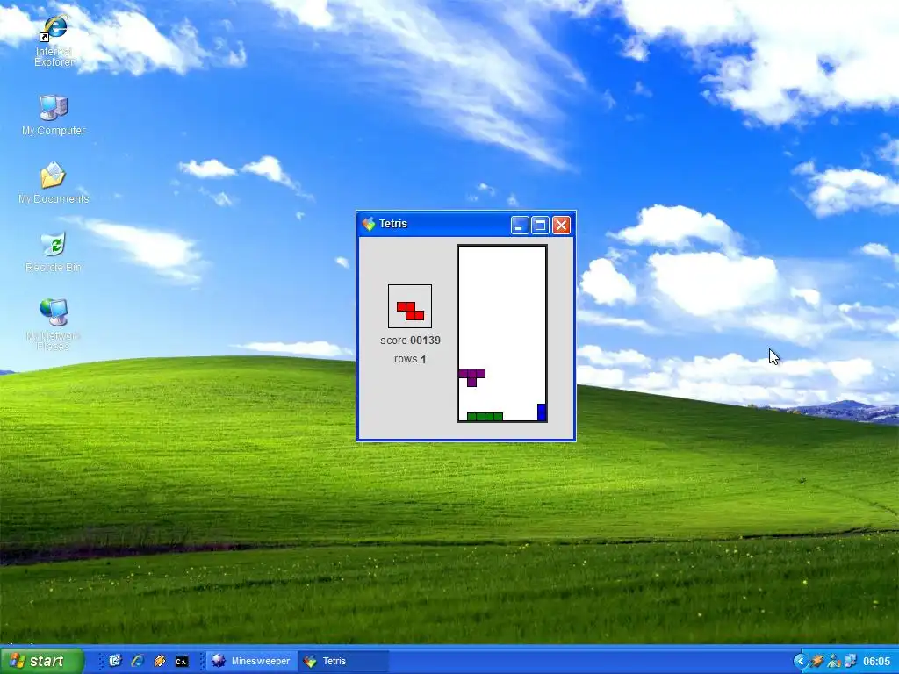
Task: Expand hidden system tray icons
Action: tap(801, 661)
